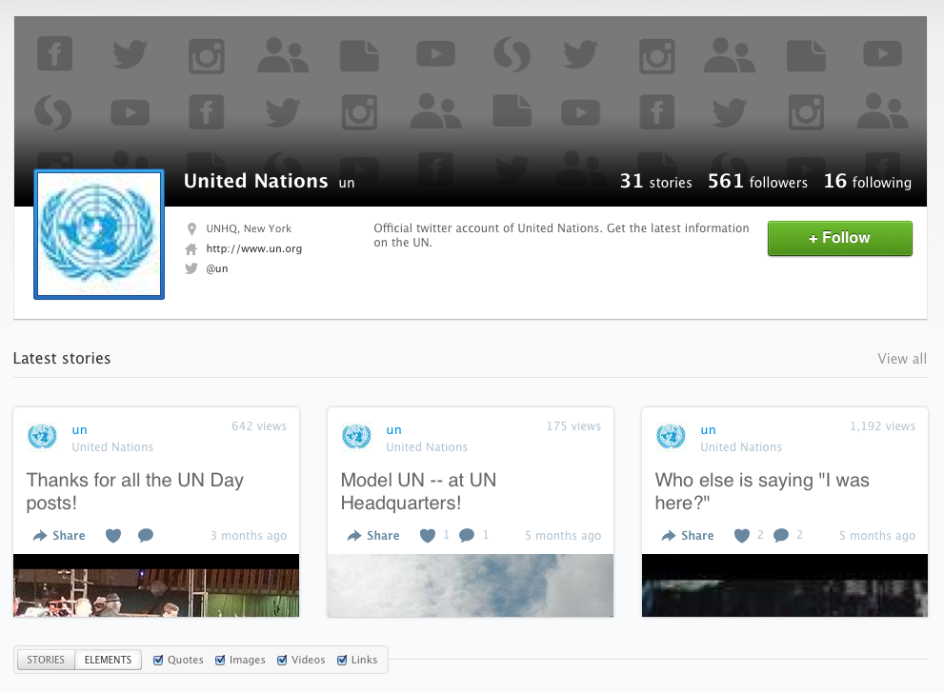Switch to the STORIES tab
The width and height of the screenshot is (944, 692).
tap(46, 660)
